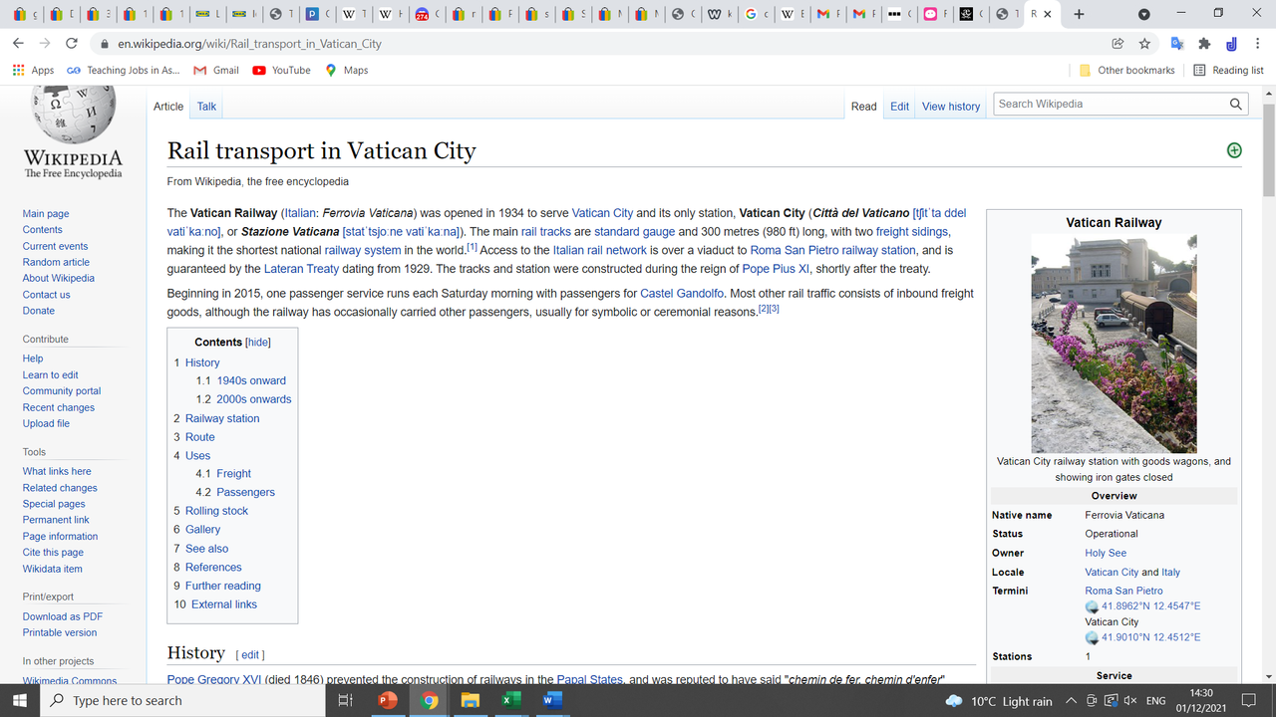This screenshot has width=1276, height=717.
Task: Click the browser back arrow
Action: 18,44
